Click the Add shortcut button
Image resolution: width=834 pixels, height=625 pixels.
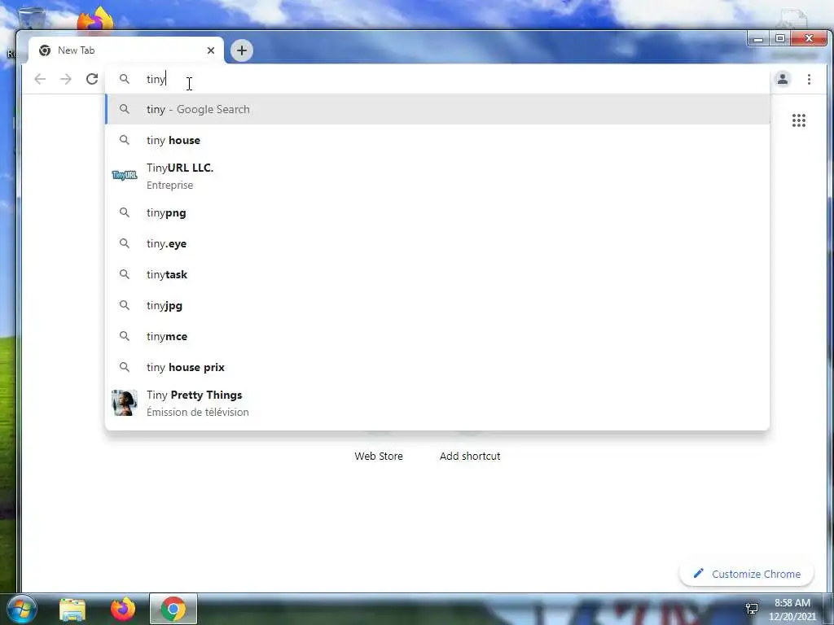(x=470, y=456)
